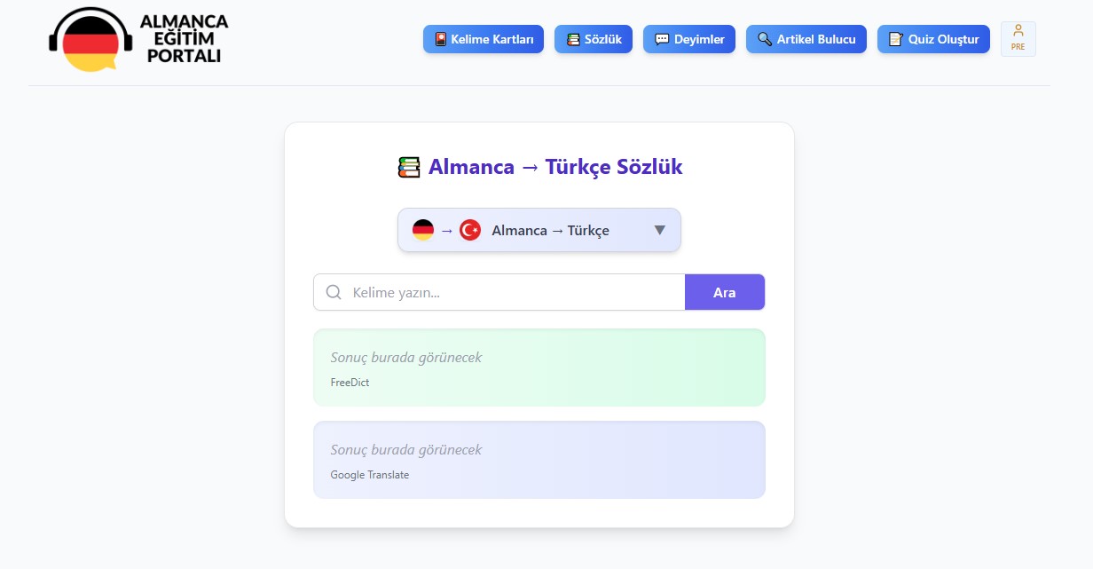Viewport: 1093px width, 569px height.
Task: Click the FreeDict source label
Action: coord(350,383)
